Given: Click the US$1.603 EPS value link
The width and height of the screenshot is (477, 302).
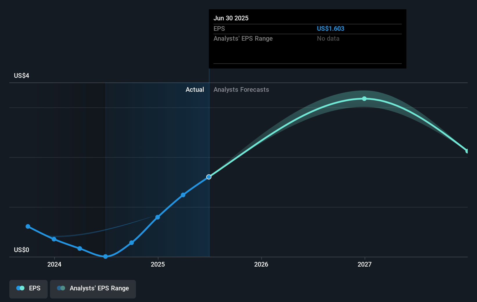Looking at the screenshot, I should (x=331, y=28).
